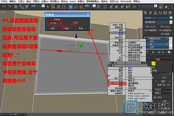Open settings box next to 附加
This screenshot has width=174, height=116.
click(111, 33)
